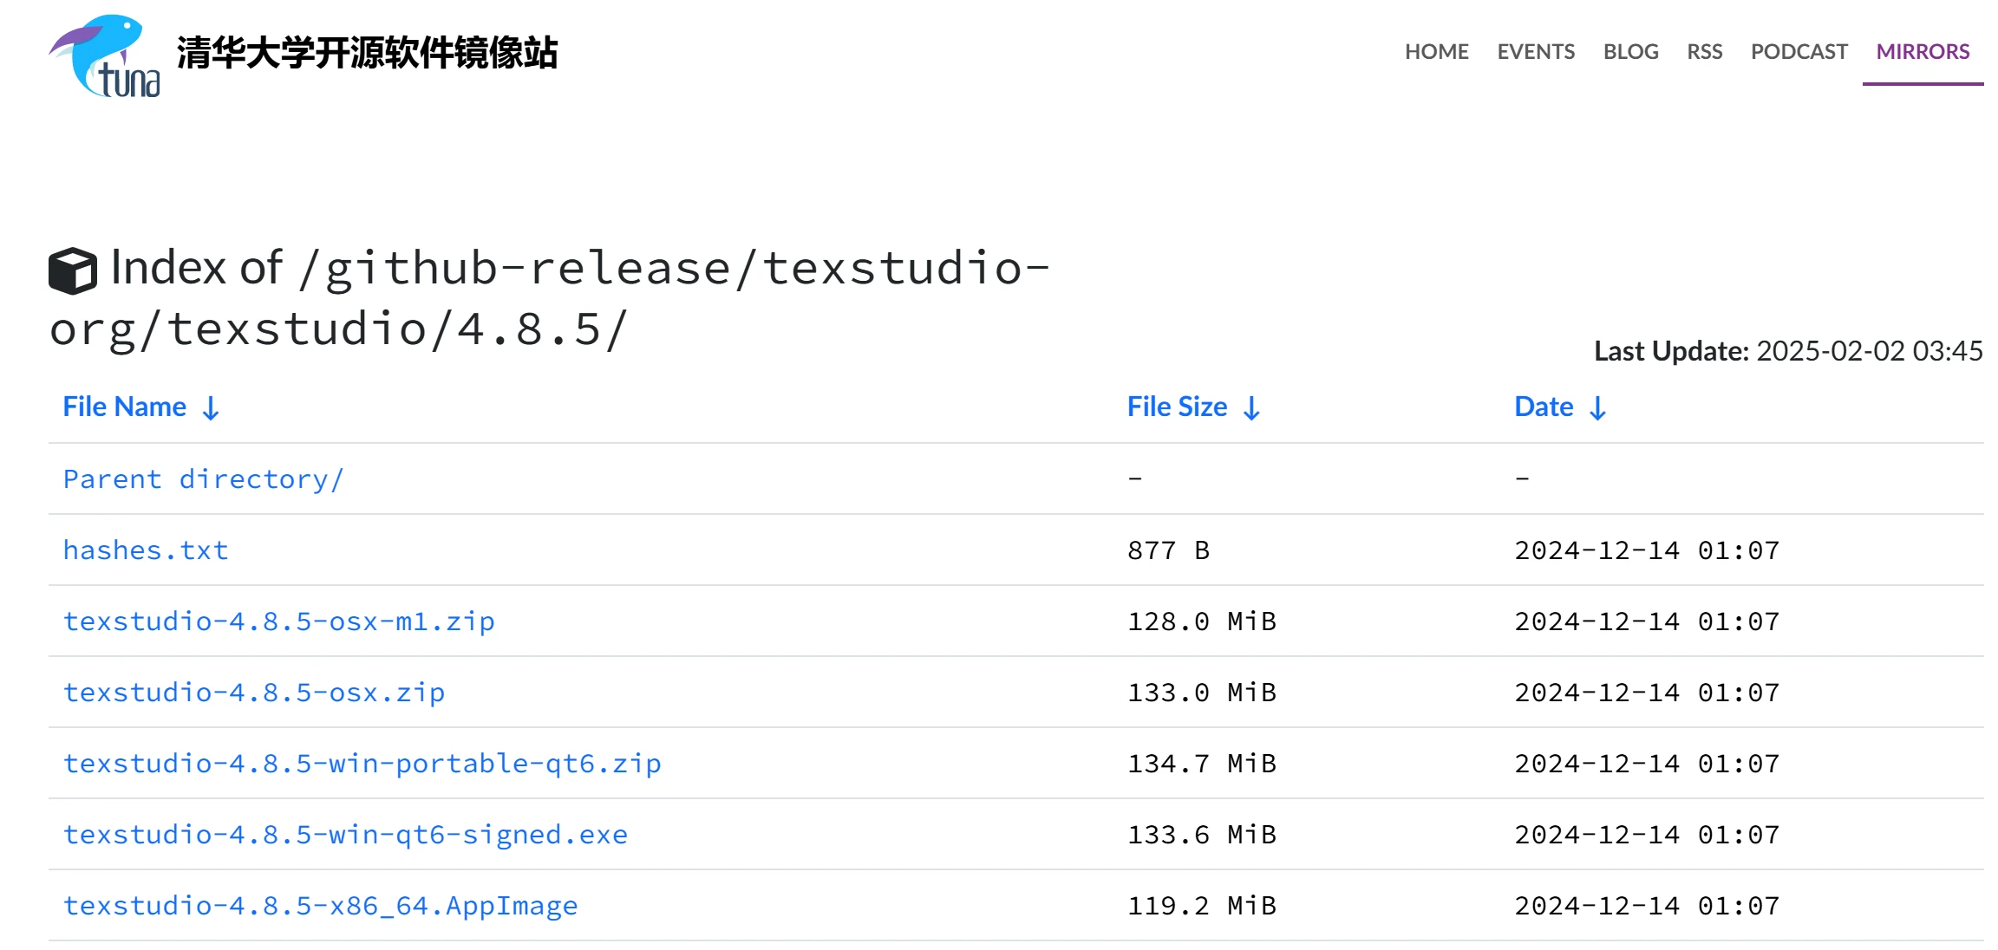Sort files by File Size header
The width and height of the screenshot is (1998, 950).
point(1177,406)
